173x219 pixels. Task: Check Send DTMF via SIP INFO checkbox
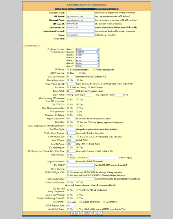103,202
